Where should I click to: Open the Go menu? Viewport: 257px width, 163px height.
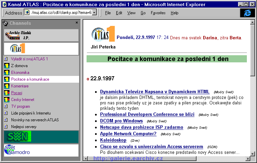click(143, 13)
